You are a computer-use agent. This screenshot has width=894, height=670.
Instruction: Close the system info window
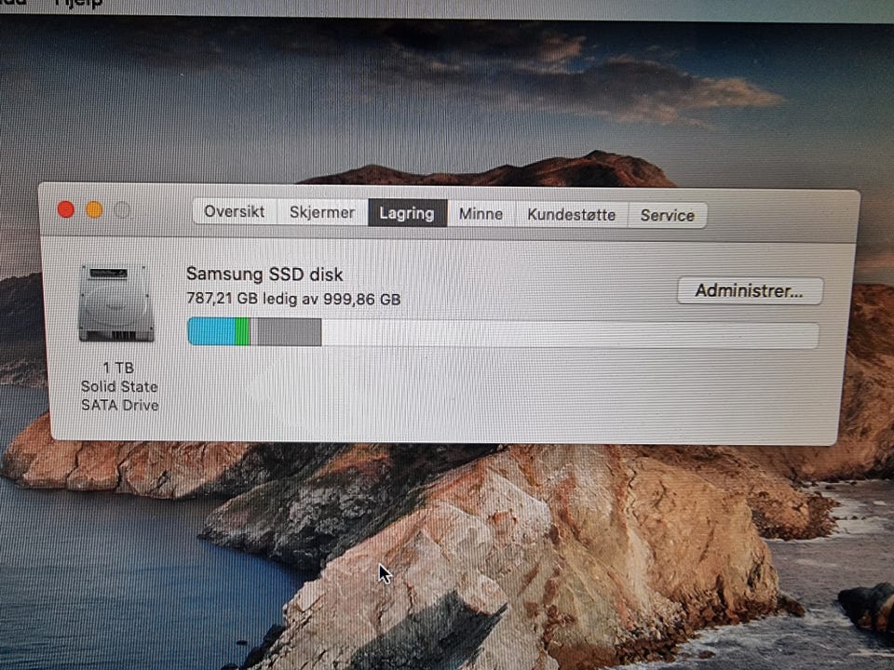point(66,209)
